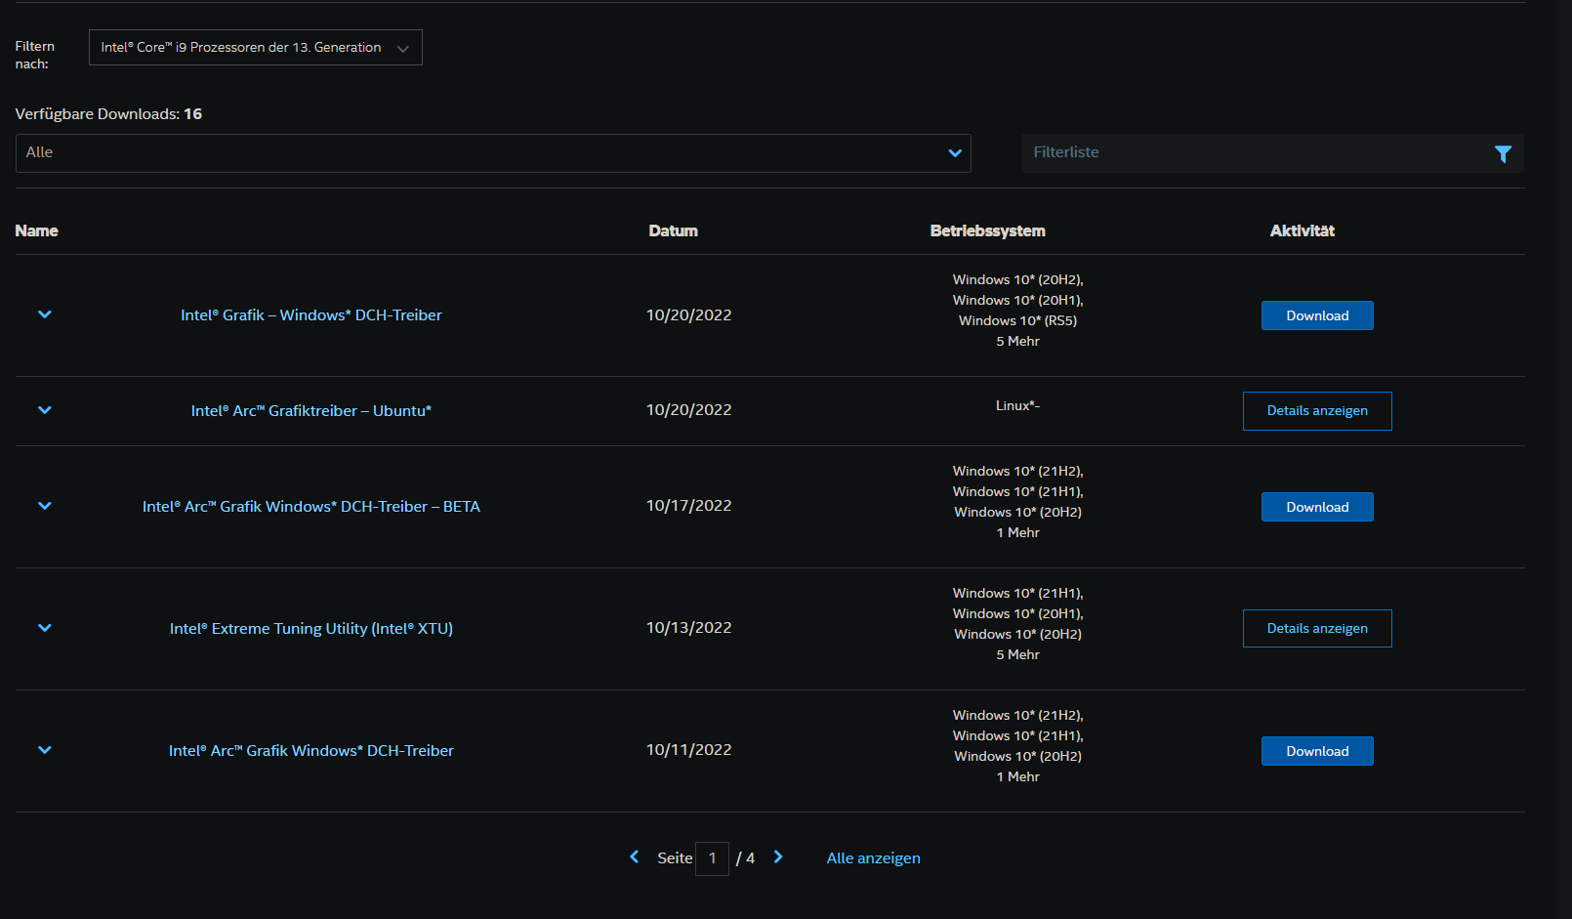Expand Intel Arc Grafik Windows DCH-Treiber row
Screen dimensions: 1572x919
pyautogui.click(x=44, y=750)
